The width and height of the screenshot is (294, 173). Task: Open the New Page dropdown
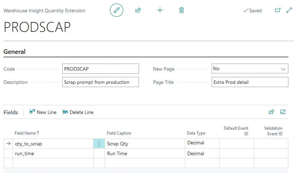[250, 69]
